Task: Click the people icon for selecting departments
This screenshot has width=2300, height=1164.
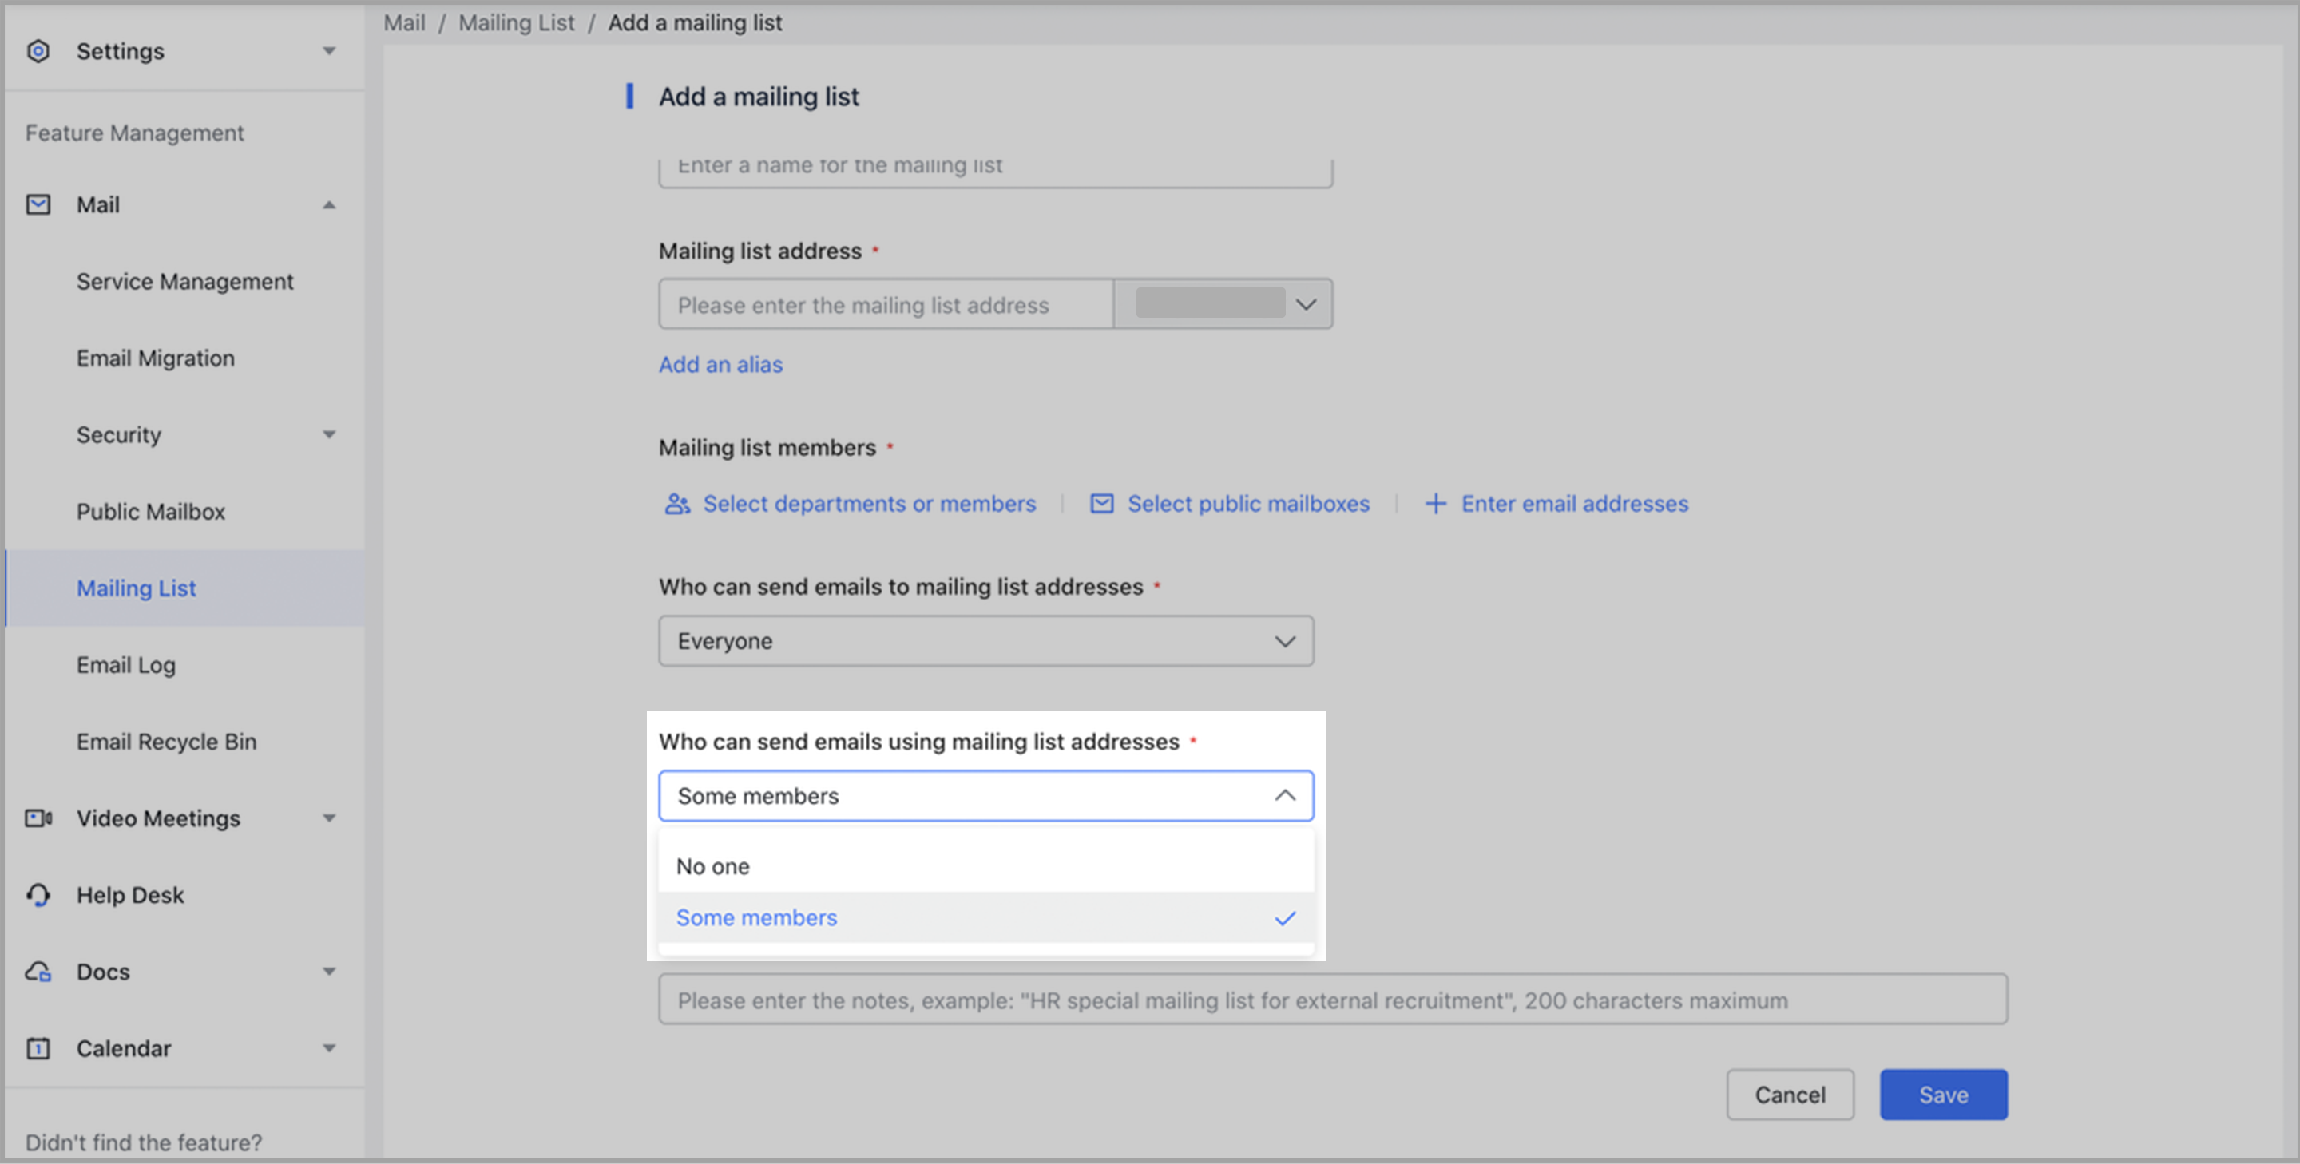Action: [x=678, y=504]
